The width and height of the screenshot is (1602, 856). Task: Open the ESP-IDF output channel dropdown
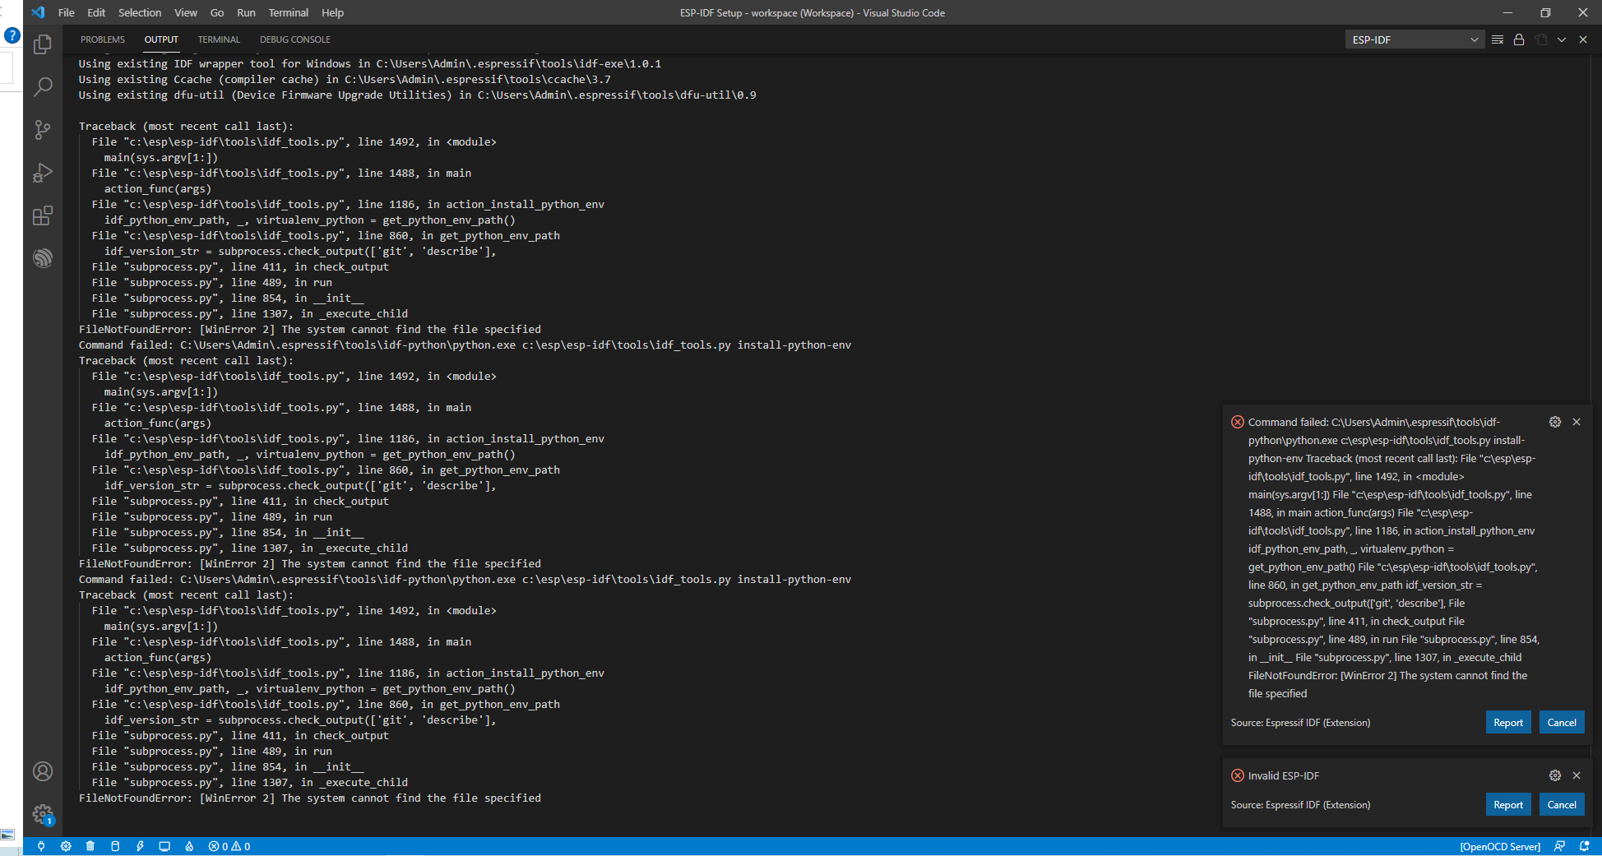point(1413,39)
